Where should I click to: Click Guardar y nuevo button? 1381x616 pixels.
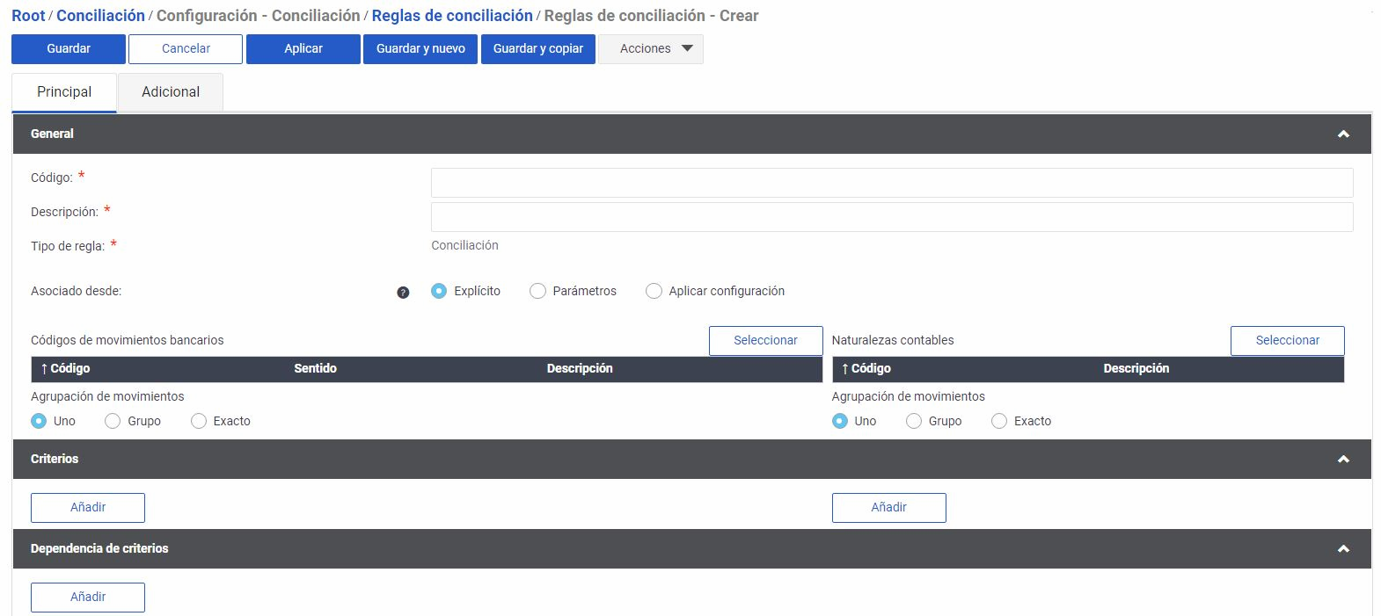click(420, 49)
